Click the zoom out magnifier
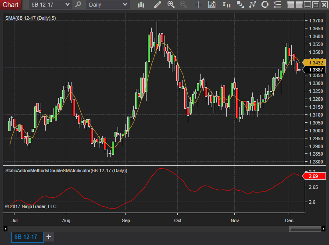Screen dimensions: 329x245 pyautogui.click(x=183, y=5)
